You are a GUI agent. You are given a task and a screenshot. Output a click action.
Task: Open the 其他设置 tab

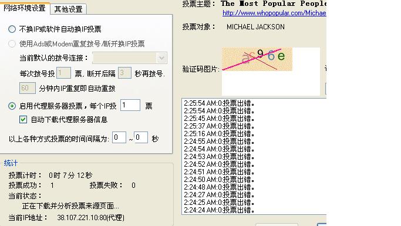tap(68, 9)
